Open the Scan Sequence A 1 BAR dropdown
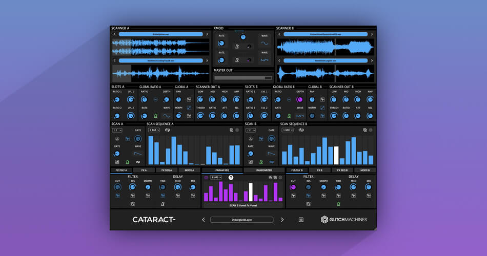 tap(154, 130)
